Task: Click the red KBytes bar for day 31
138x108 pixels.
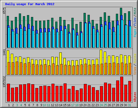Action: [130, 91]
